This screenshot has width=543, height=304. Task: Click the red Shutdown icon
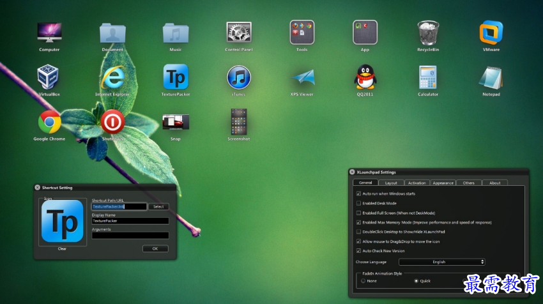[112, 122]
